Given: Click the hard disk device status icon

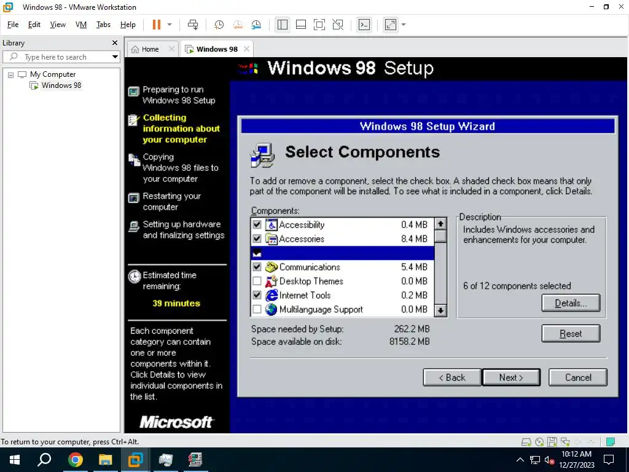Looking at the screenshot, I should click(x=526, y=442).
